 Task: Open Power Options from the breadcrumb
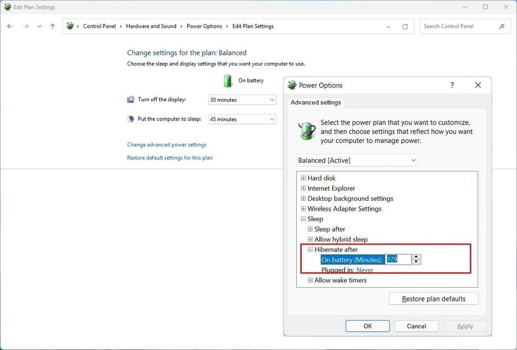click(x=204, y=26)
